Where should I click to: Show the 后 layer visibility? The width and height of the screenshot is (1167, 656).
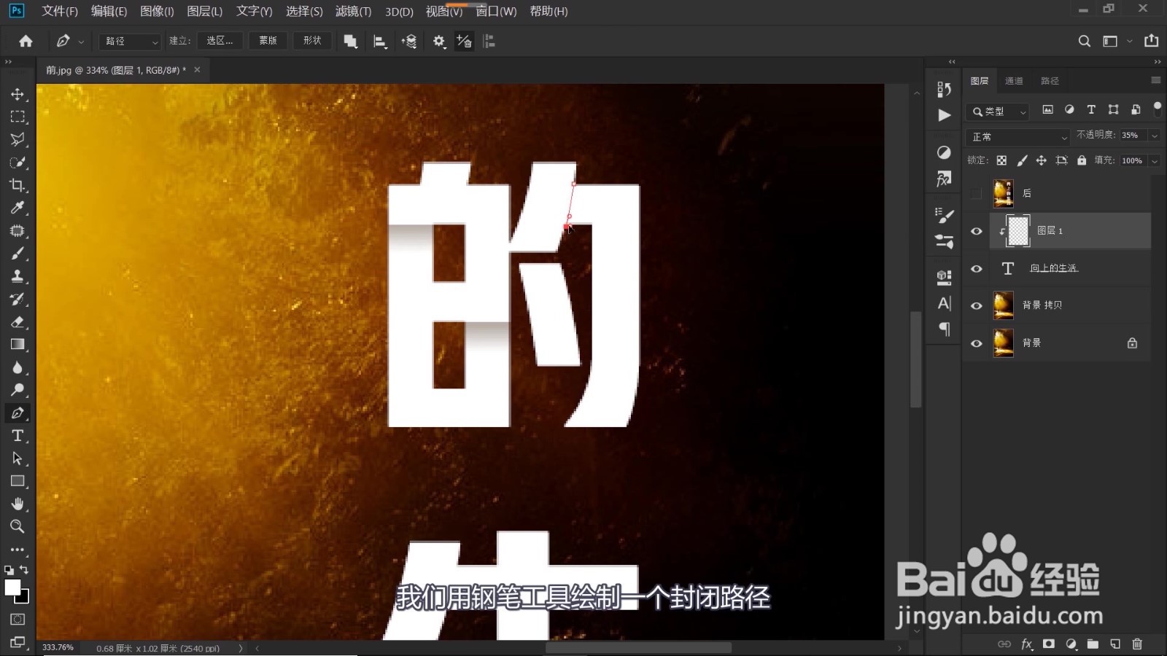tap(976, 193)
